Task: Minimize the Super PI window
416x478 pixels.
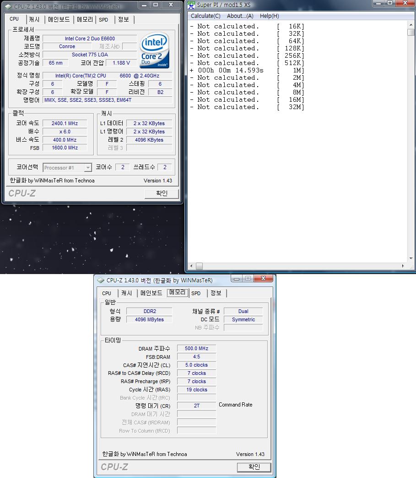Action: (x=378, y=3)
